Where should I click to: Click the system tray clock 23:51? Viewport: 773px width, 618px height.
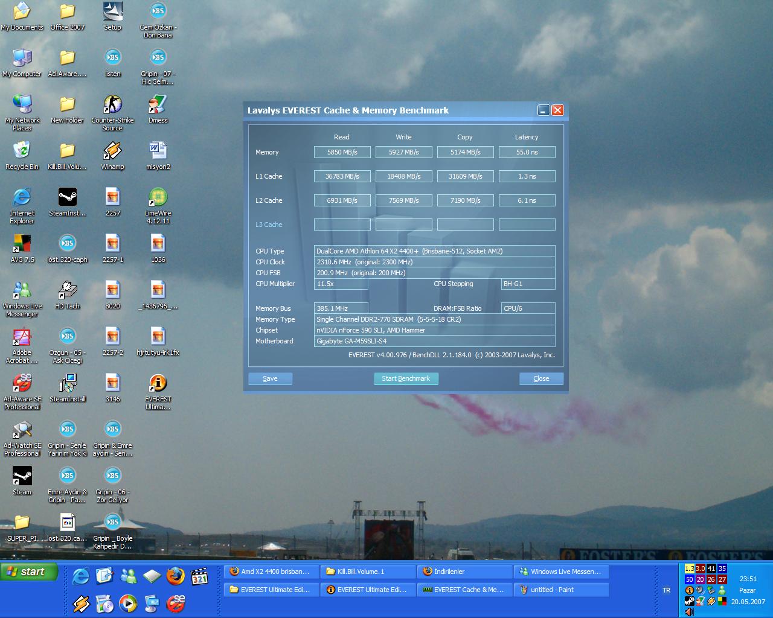(x=748, y=579)
